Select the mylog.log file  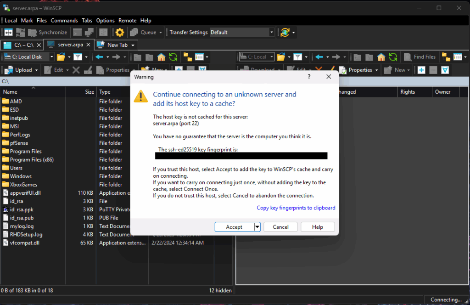tap(22, 226)
